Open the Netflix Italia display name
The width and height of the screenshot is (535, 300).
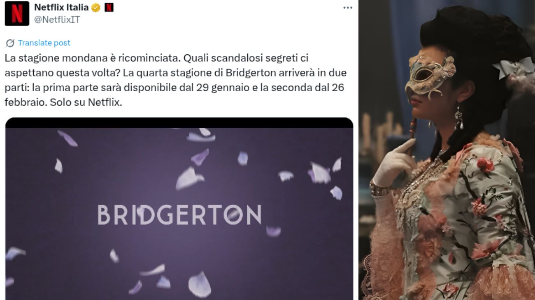tap(61, 7)
